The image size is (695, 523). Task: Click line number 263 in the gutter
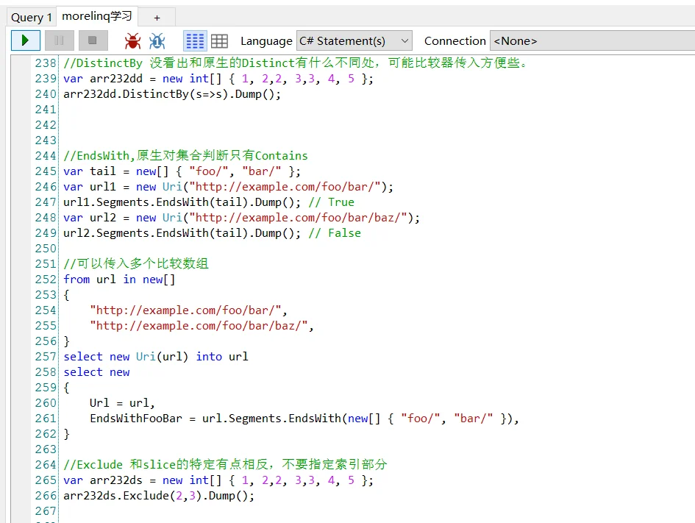[46, 449]
